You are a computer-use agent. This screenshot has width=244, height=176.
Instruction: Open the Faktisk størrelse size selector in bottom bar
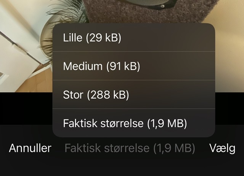pos(130,148)
